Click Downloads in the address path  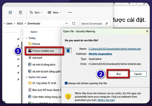[34, 23]
